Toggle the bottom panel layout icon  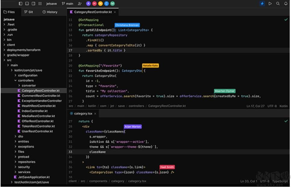tap(27, 4)
